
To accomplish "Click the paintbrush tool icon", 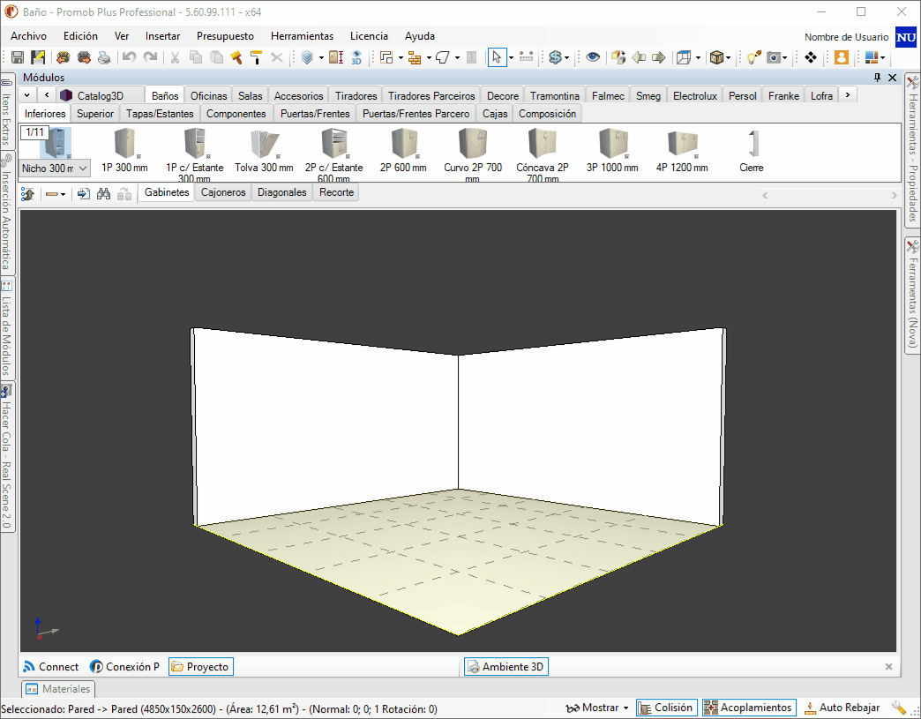I will click(x=236, y=57).
